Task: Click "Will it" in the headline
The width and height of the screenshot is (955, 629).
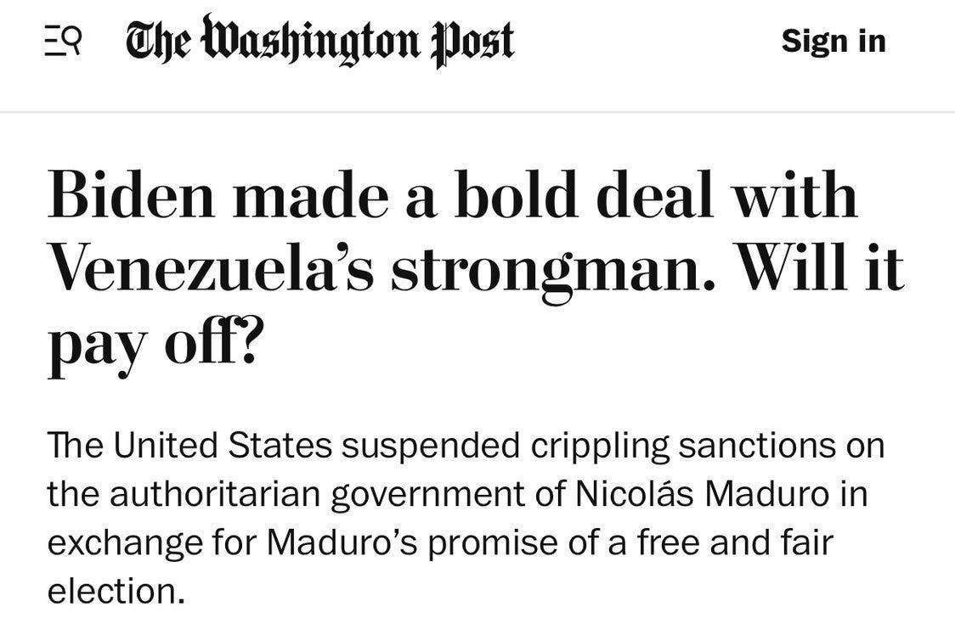Action: tap(819, 270)
